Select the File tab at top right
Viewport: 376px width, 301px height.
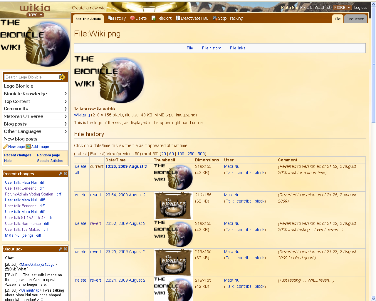(338, 19)
